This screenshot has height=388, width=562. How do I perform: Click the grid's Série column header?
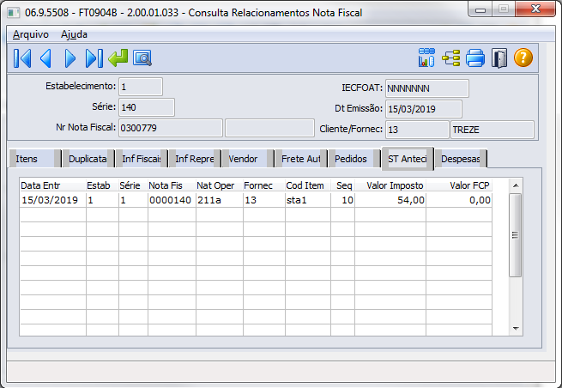click(x=133, y=185)
